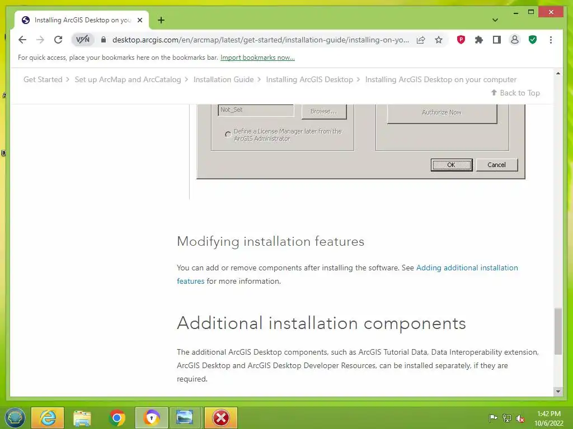Viewport: 573px width, 429px height.
Task: Share this page icon in address bar
Action: coord(421,40)
